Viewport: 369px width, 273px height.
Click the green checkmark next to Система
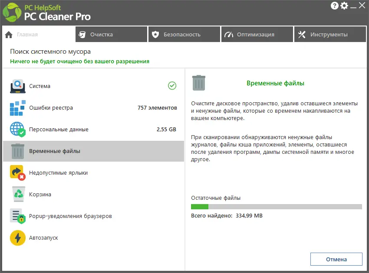click(x=173, y=86)
